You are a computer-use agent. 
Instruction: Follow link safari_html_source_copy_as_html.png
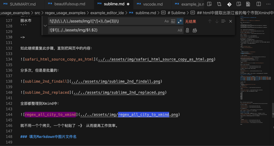pyautogui.click(x=156, y=59)
